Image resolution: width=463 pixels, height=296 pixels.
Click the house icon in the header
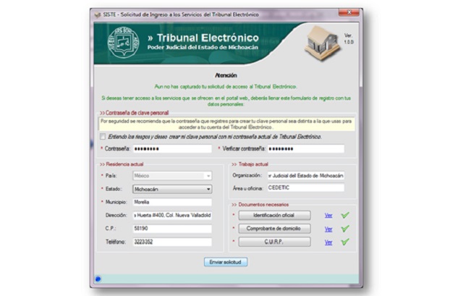coord(323,43)
